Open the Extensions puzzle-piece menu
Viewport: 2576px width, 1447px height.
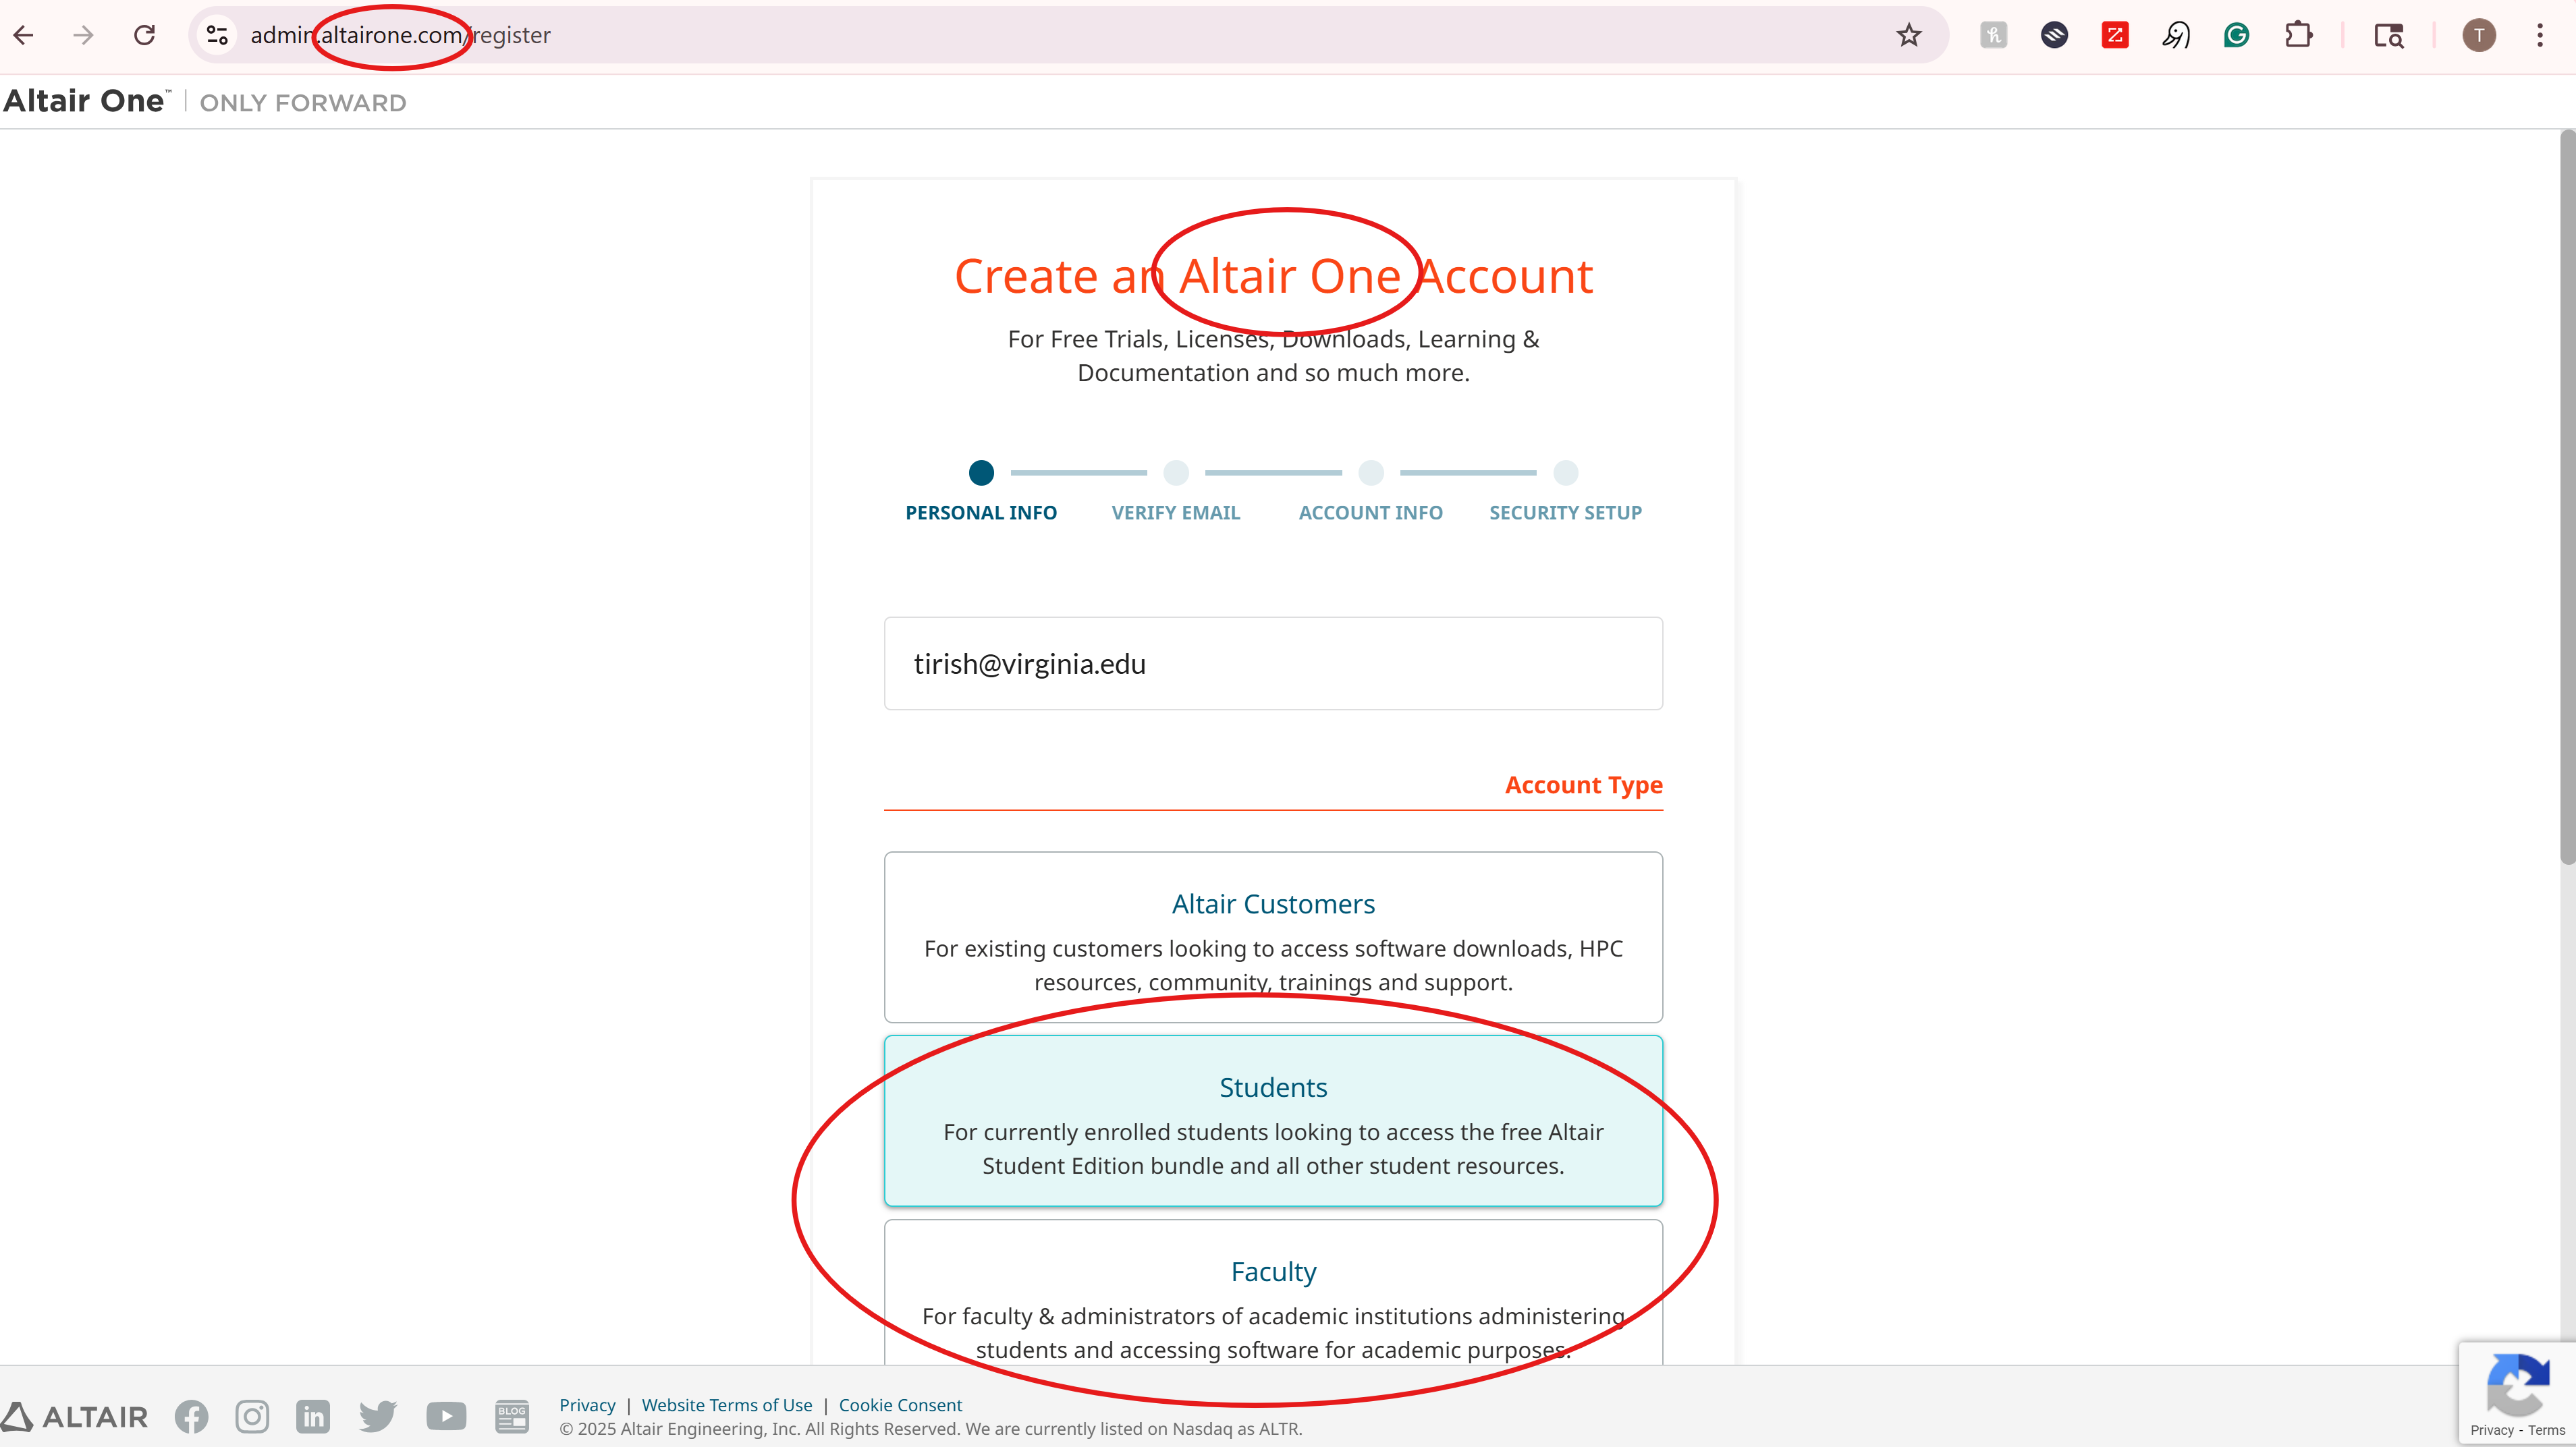(x=2298, y=35)
